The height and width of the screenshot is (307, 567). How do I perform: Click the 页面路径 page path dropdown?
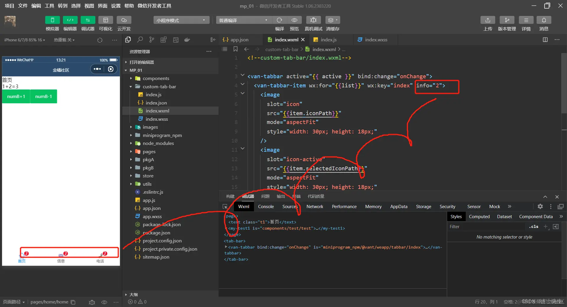[14, 302]
